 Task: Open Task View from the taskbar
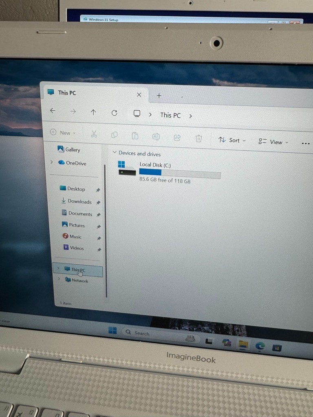click(209, 341)
